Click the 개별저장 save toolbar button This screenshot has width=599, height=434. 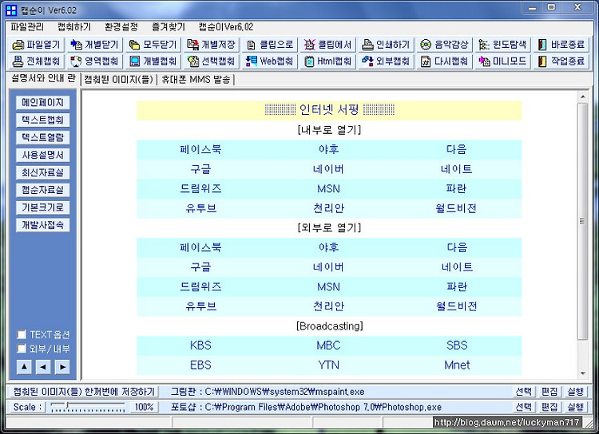click(x=212, y=45)
